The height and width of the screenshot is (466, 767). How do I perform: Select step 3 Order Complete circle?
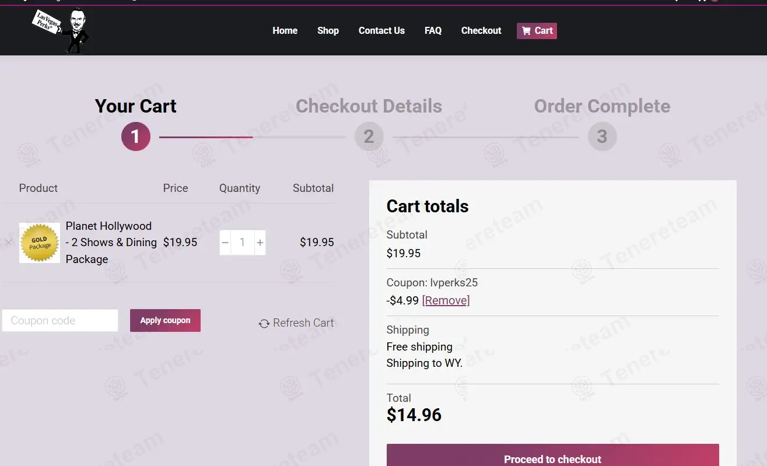(602, 136)
